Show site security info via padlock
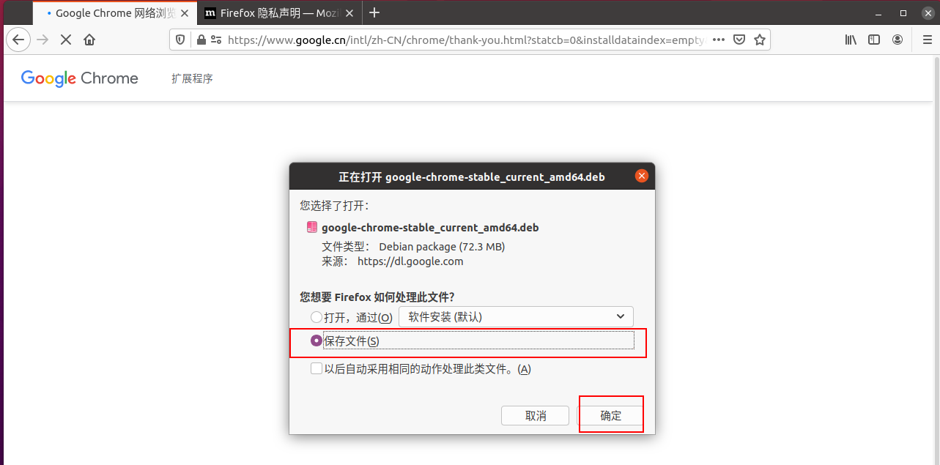 coord(201,40)
